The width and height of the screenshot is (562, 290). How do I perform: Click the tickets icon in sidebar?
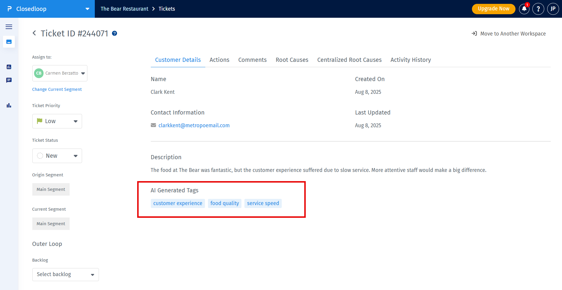click(9, 42)
